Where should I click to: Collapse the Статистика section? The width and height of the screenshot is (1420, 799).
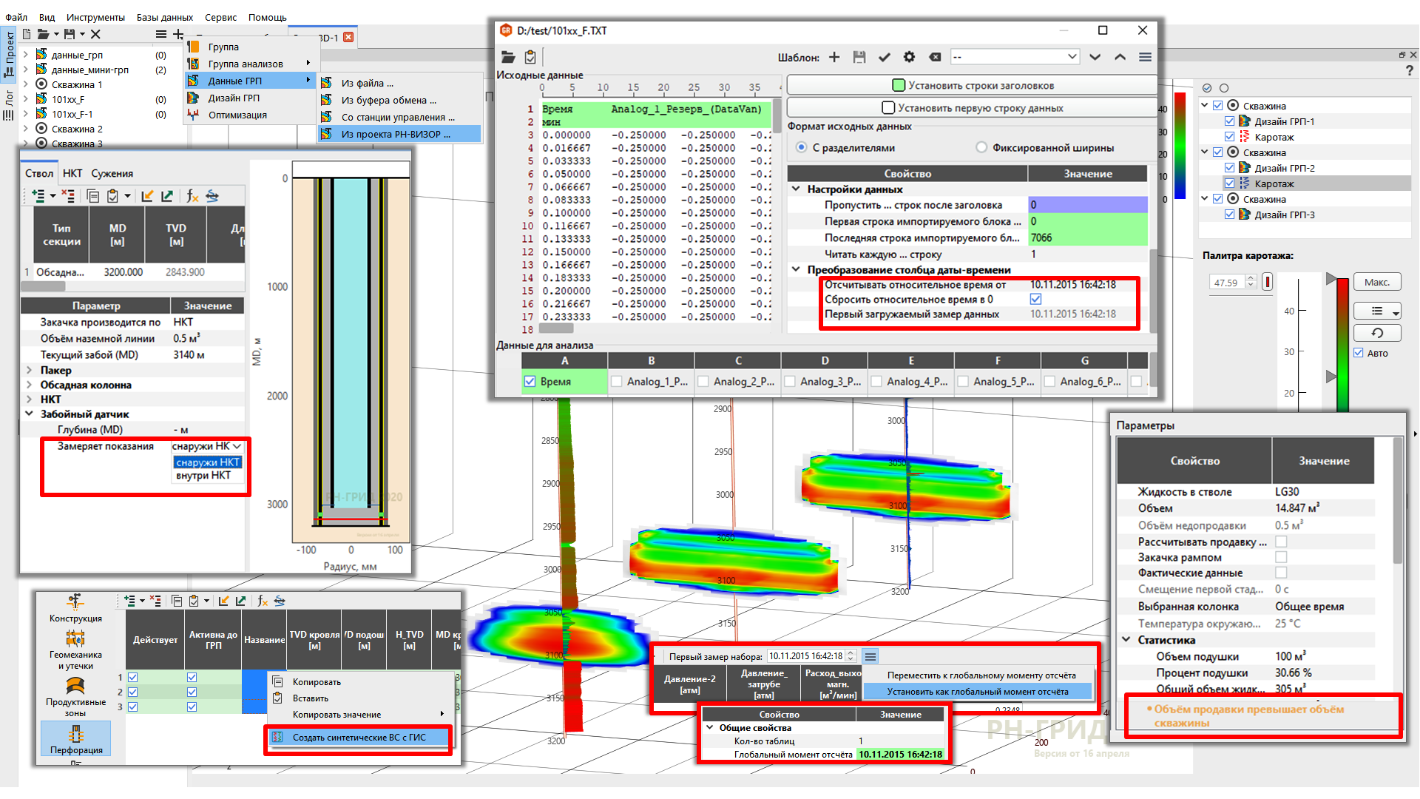click(1126, 640)
